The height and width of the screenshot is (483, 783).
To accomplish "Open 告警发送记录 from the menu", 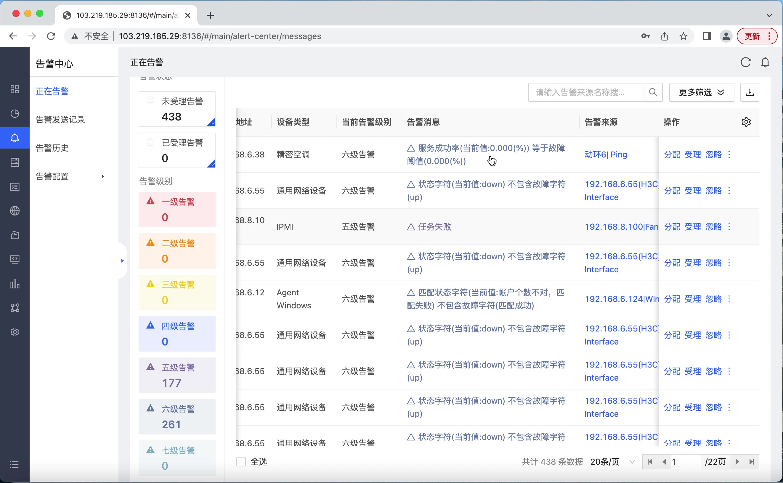I will tap(60, 120).
